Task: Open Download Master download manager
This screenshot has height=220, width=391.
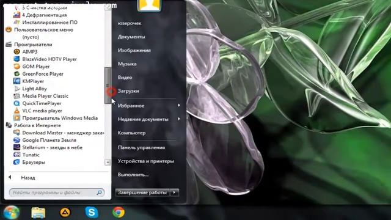Action: click(x=63, y=133)
